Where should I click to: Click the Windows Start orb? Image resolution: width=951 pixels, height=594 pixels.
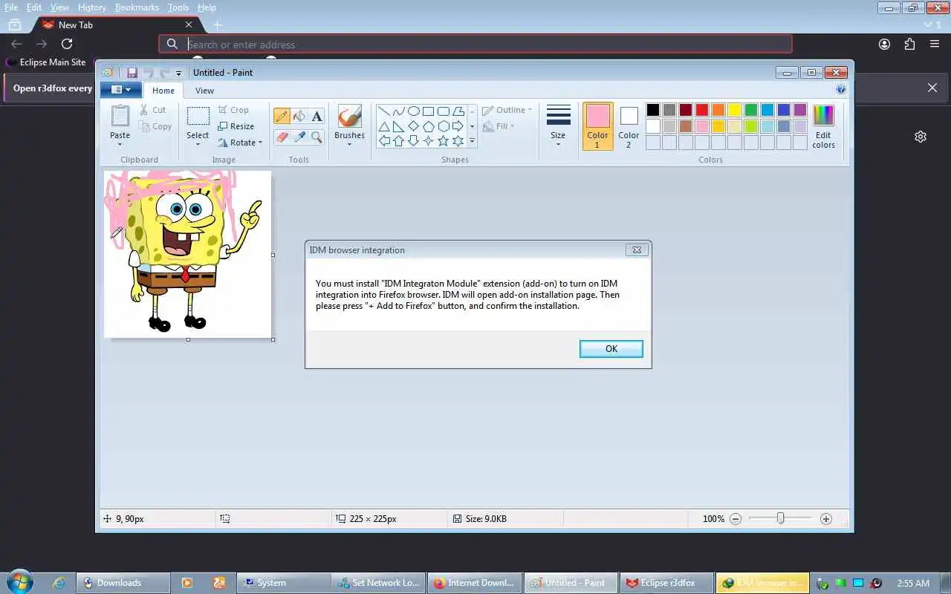pos(19,582)
